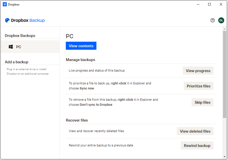228x160 pixels.
Task: Open the DL account avatar menu
Action: [221, 20]
